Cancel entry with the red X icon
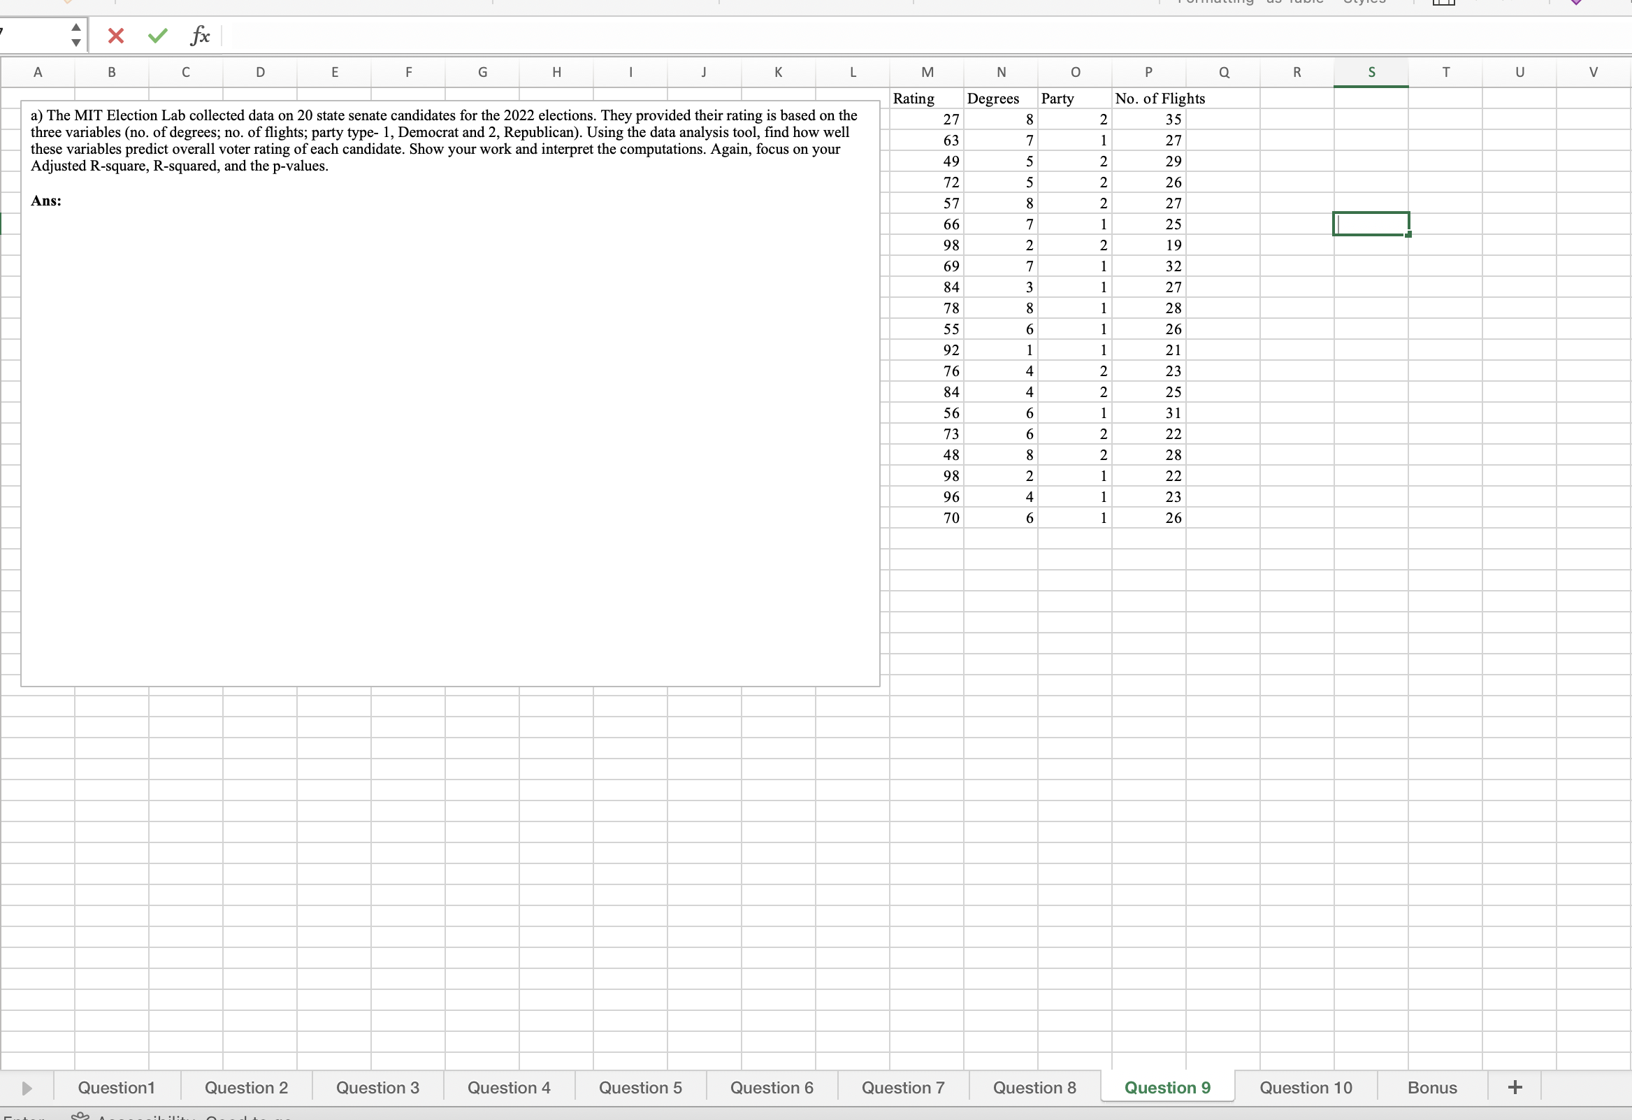This screenshot has width=1632, height=1120. (x=115, y=36)
